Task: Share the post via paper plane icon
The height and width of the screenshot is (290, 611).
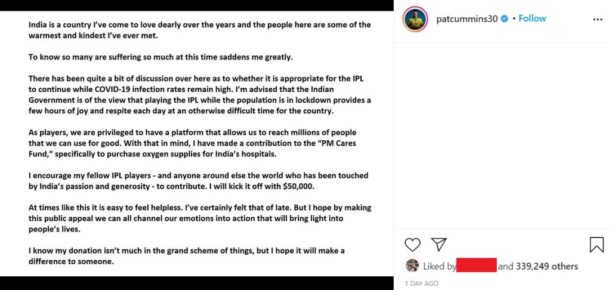Action: (439, 245)
